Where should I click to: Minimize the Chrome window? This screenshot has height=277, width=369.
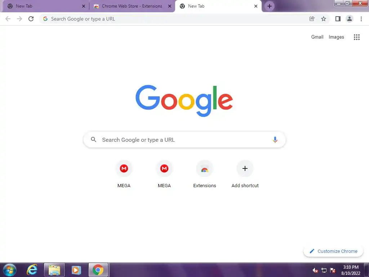[x=339, y=3]
